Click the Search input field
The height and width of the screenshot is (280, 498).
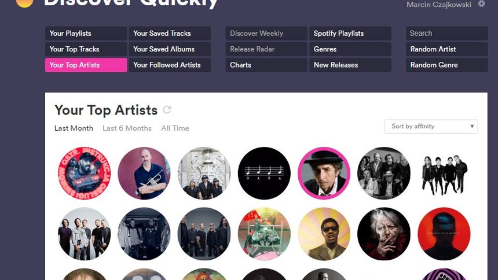coord(446,34)
